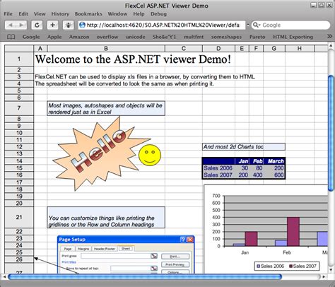Click the Print button in Page Setup

click(x=175, y=257)
